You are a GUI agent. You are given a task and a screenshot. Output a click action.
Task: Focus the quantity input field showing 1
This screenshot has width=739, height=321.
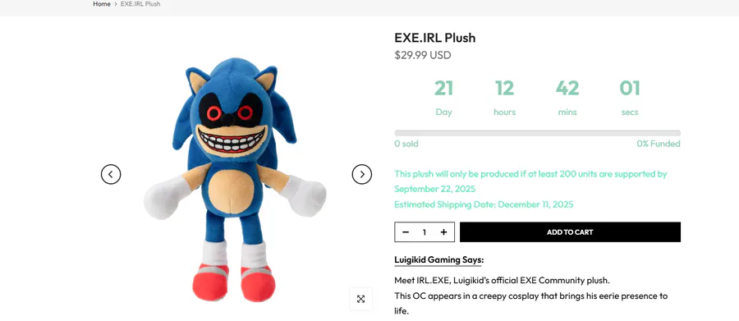[425, 232]
